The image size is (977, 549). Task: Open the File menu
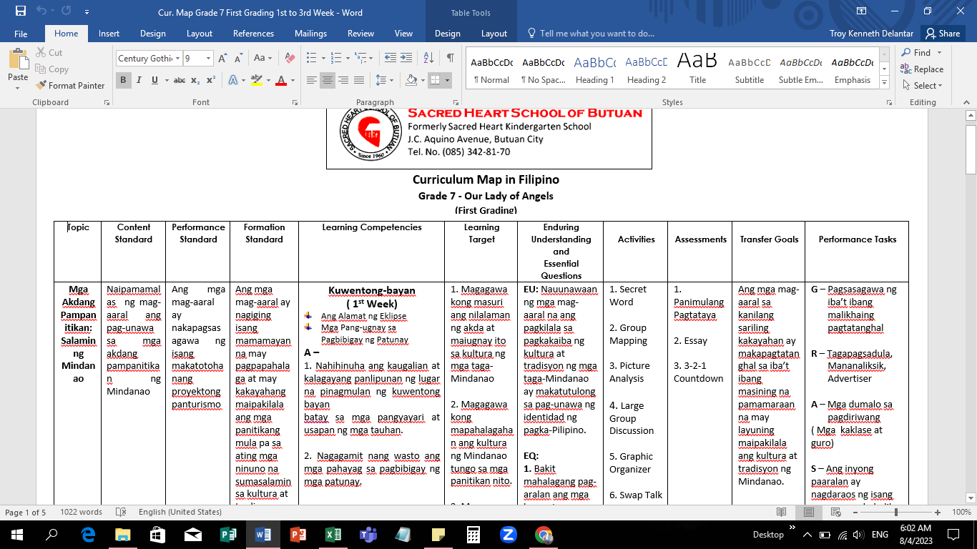[21, 34]
